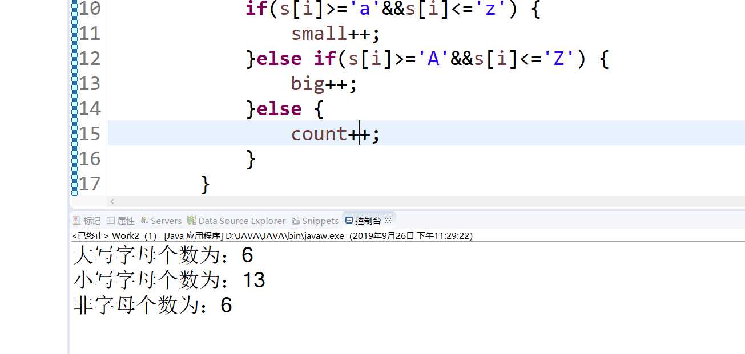Click line number 10 in the gutter
The image size is (745, 354).
(x=89, y=9)
